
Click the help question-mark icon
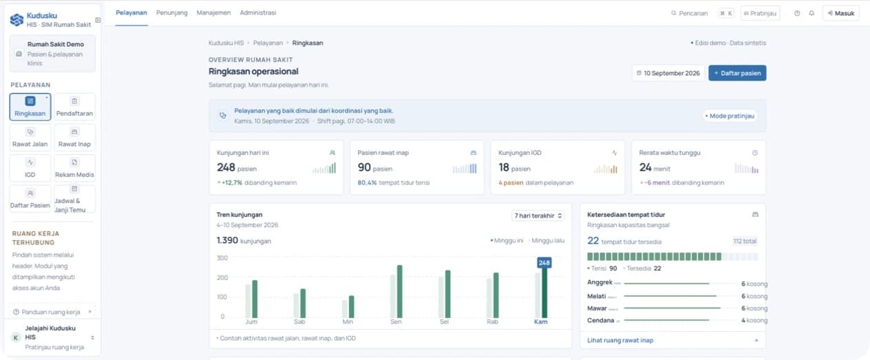tap(797, 13)
